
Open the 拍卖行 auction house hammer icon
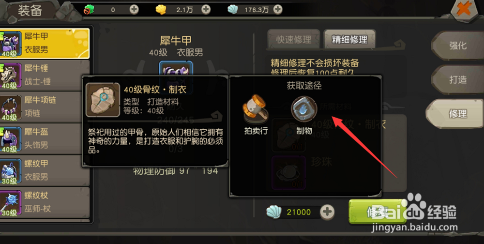[255, 109]
